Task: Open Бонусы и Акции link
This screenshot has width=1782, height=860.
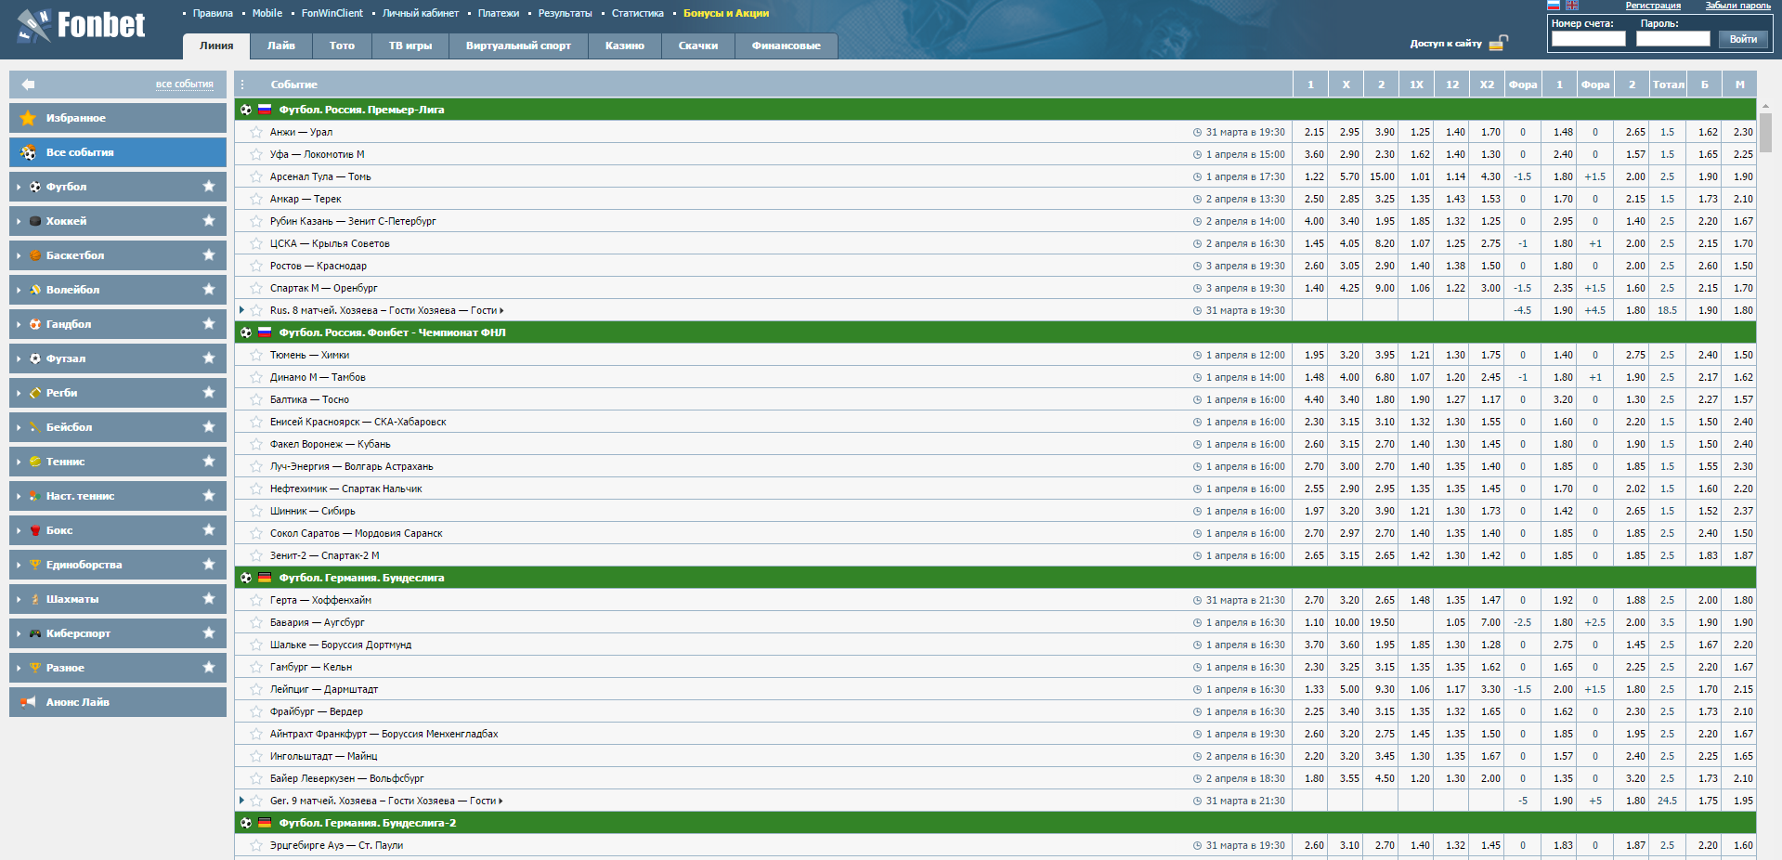Action: [726, 13]
